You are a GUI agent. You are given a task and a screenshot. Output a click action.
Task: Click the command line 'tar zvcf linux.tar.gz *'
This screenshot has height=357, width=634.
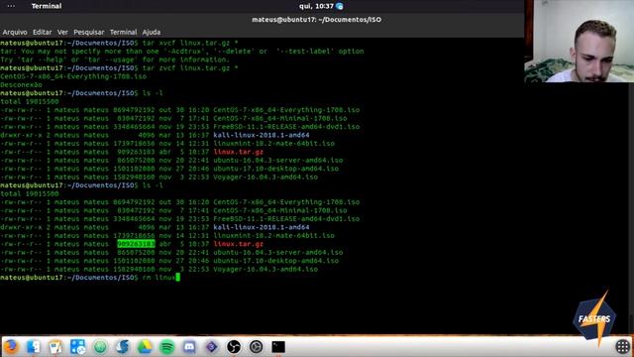click(190, 68)
